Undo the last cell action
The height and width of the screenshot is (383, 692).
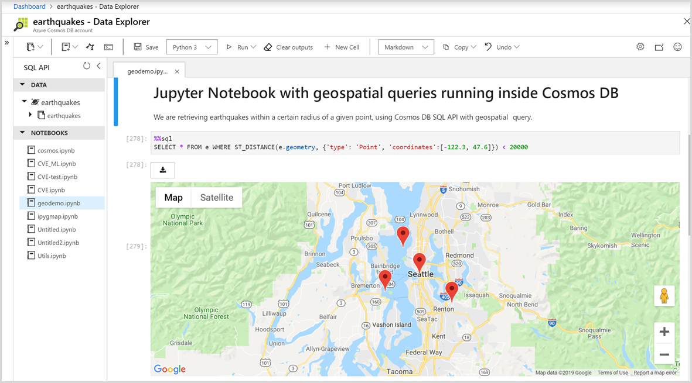pos(498,47)
